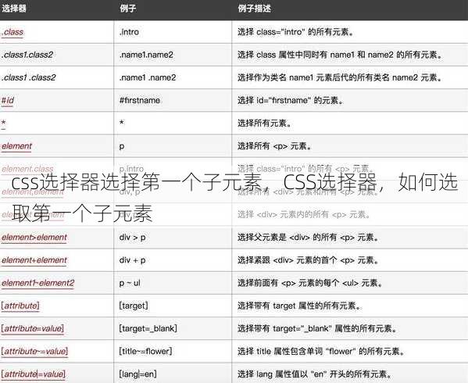Viewport: 468px width, 383px height.
Task: Click description 选择带有 target="_blank" 属性的所有元素
Action: click(317, 328)
